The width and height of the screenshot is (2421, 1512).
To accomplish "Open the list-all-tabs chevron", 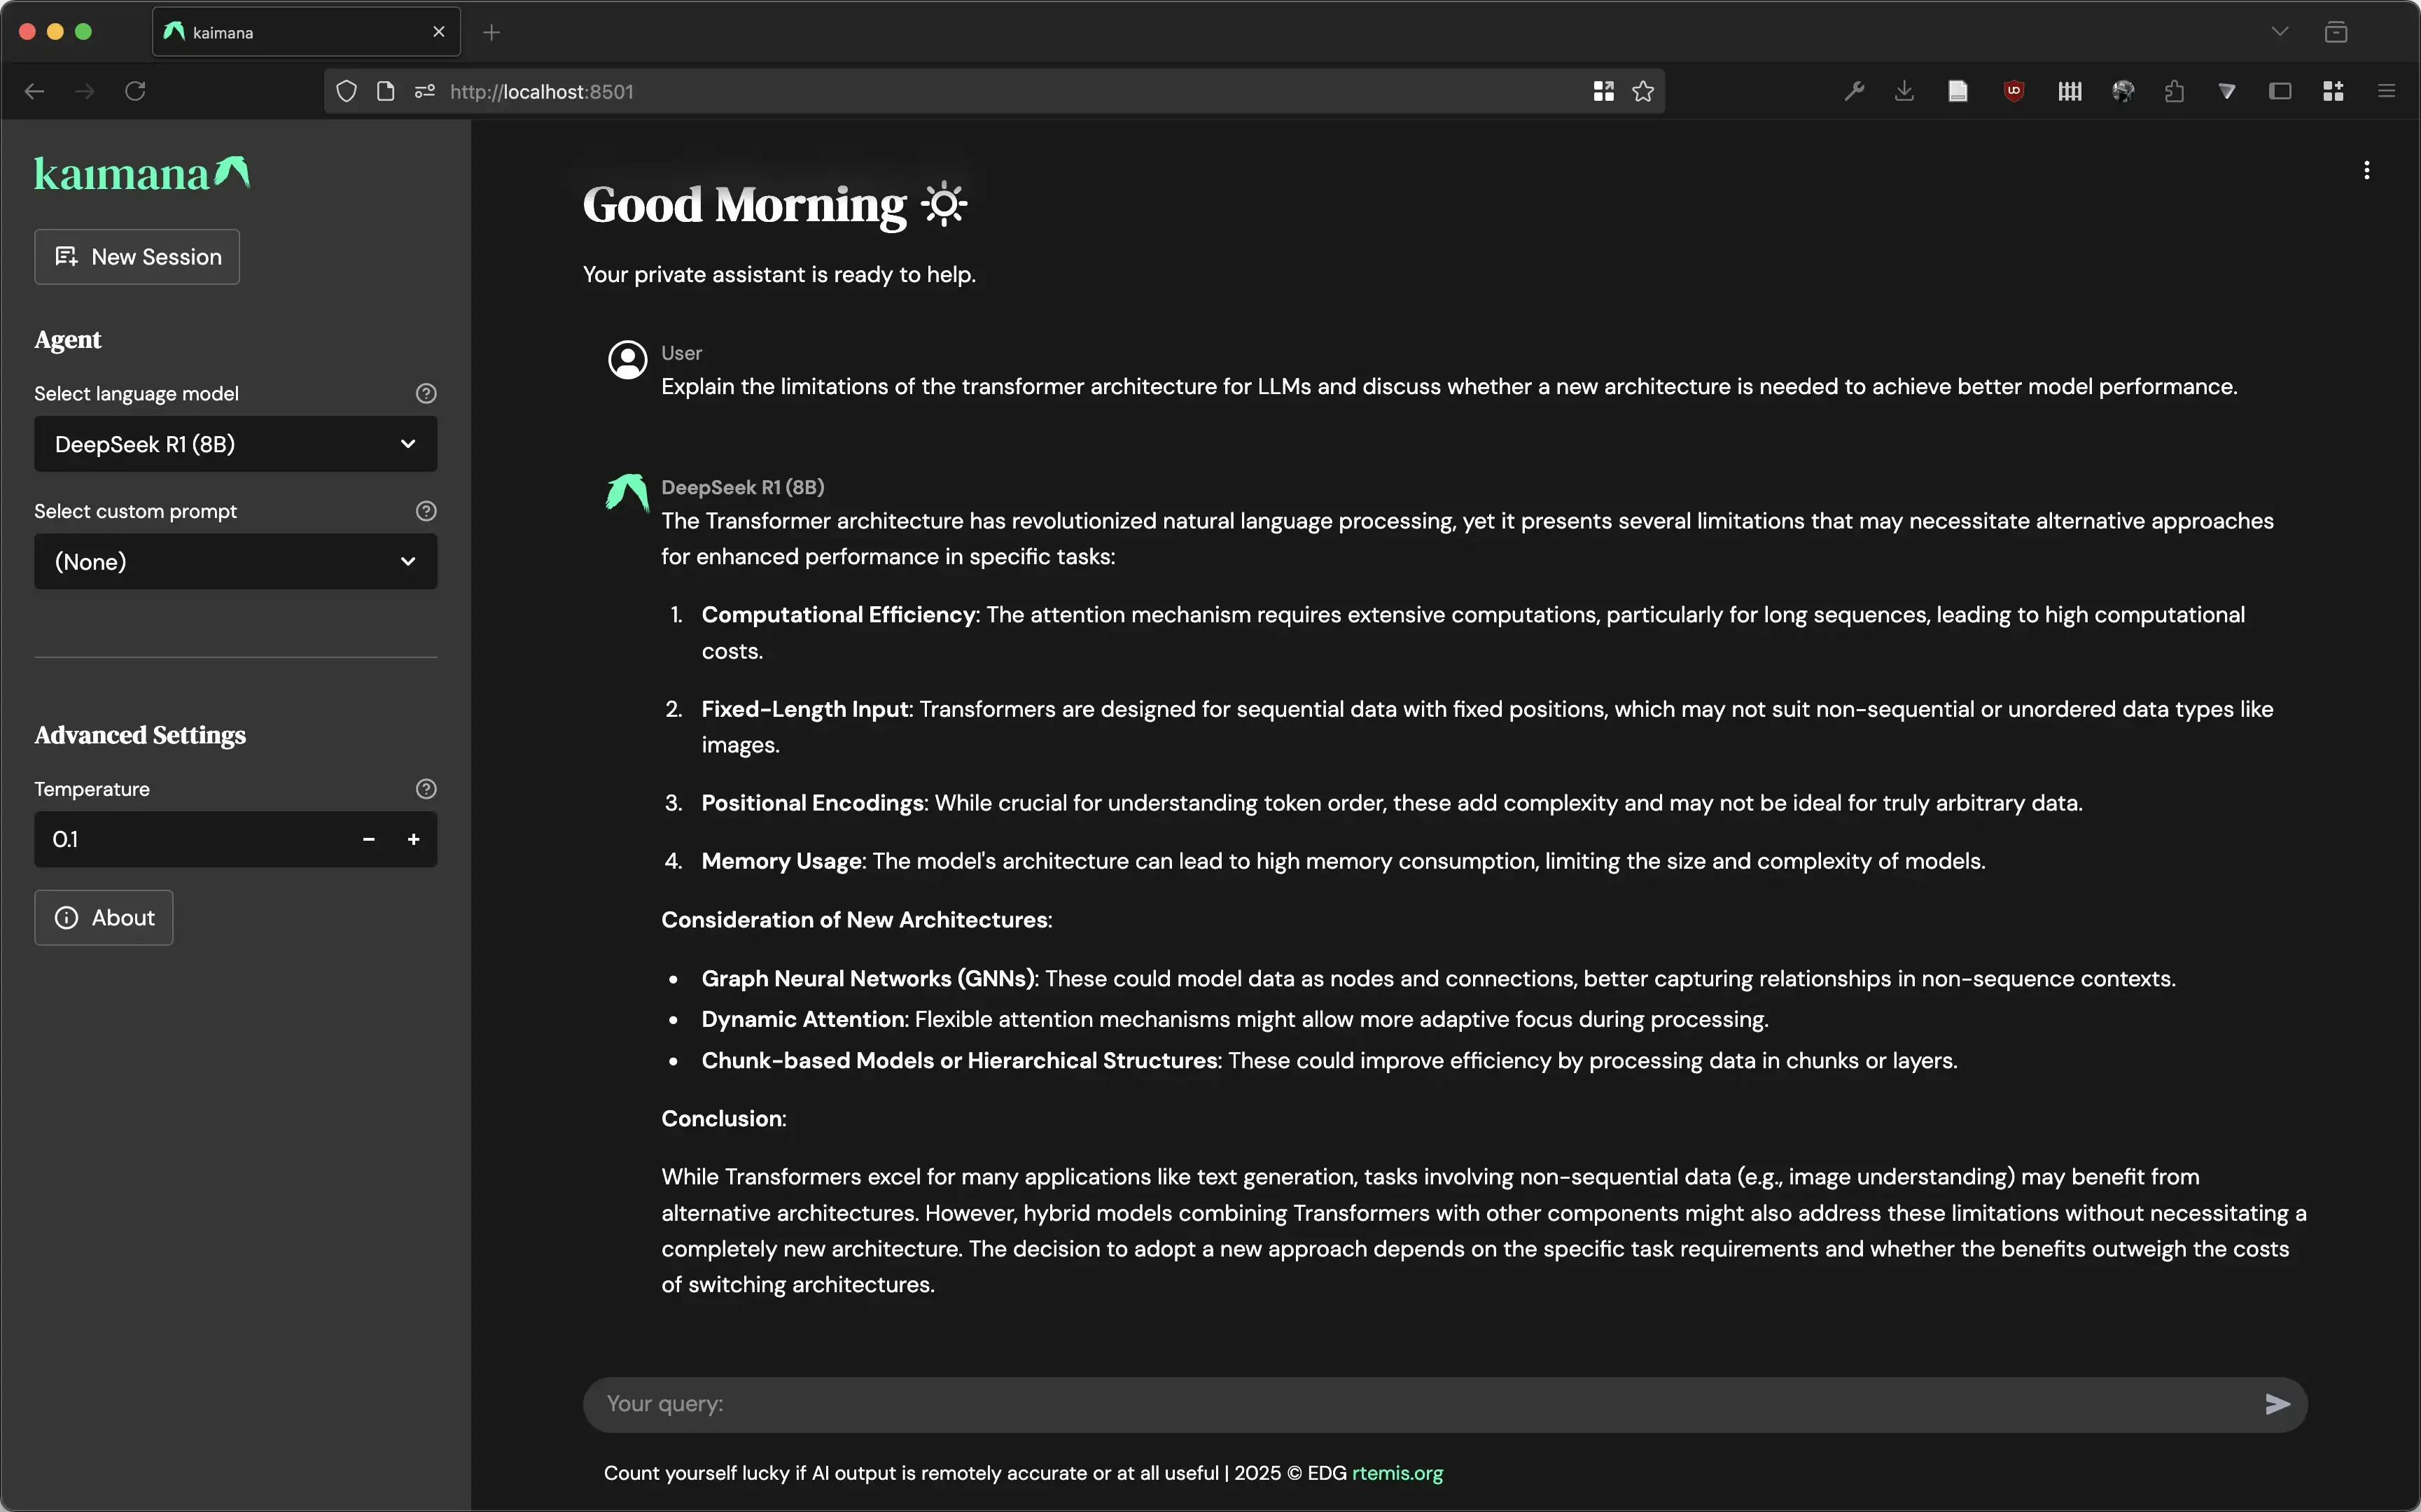I will [2281, 31].
